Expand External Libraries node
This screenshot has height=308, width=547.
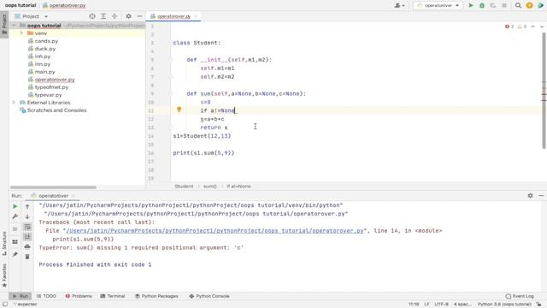pos(14,103)
